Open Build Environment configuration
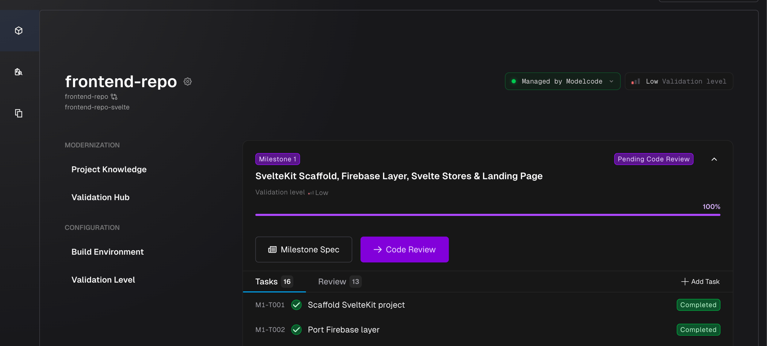This screenshot has width=767, height=346. coord(107,252)
